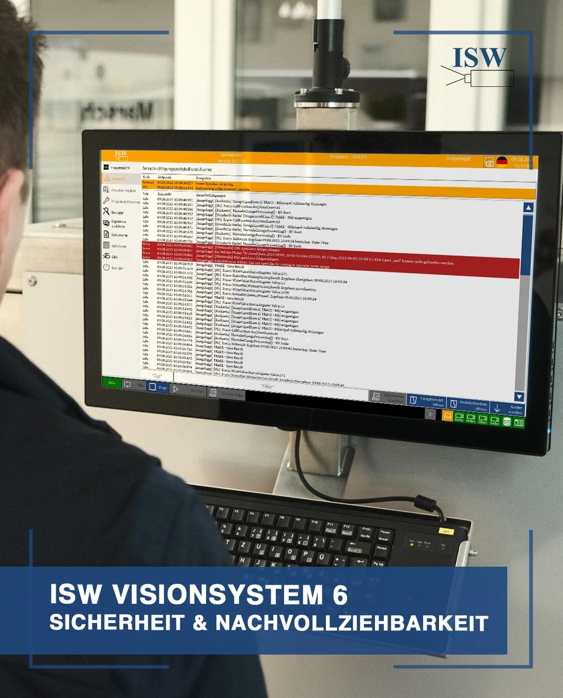The image size is (563, 698).
Task: Click the Code column header
Action: (x=146, y=176)
